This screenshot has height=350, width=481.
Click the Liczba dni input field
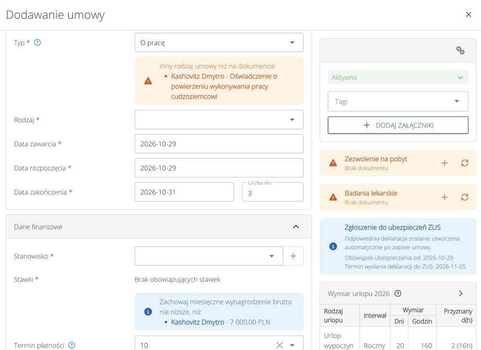273,192
